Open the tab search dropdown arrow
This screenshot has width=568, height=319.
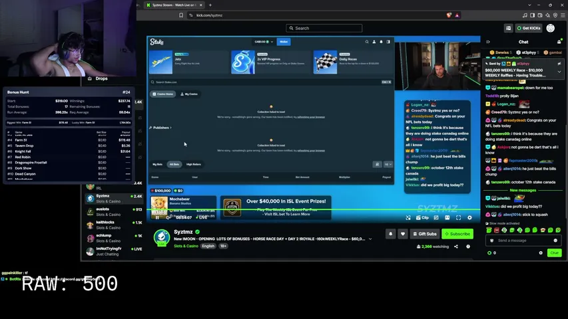[529, 5]
